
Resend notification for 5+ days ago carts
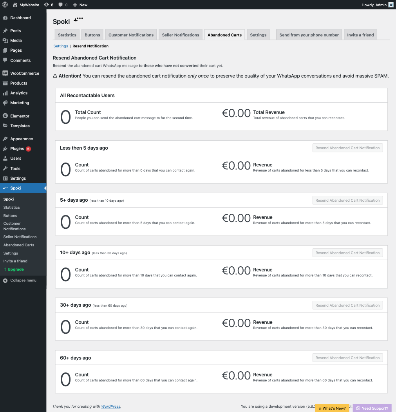[x=347, y=200]
